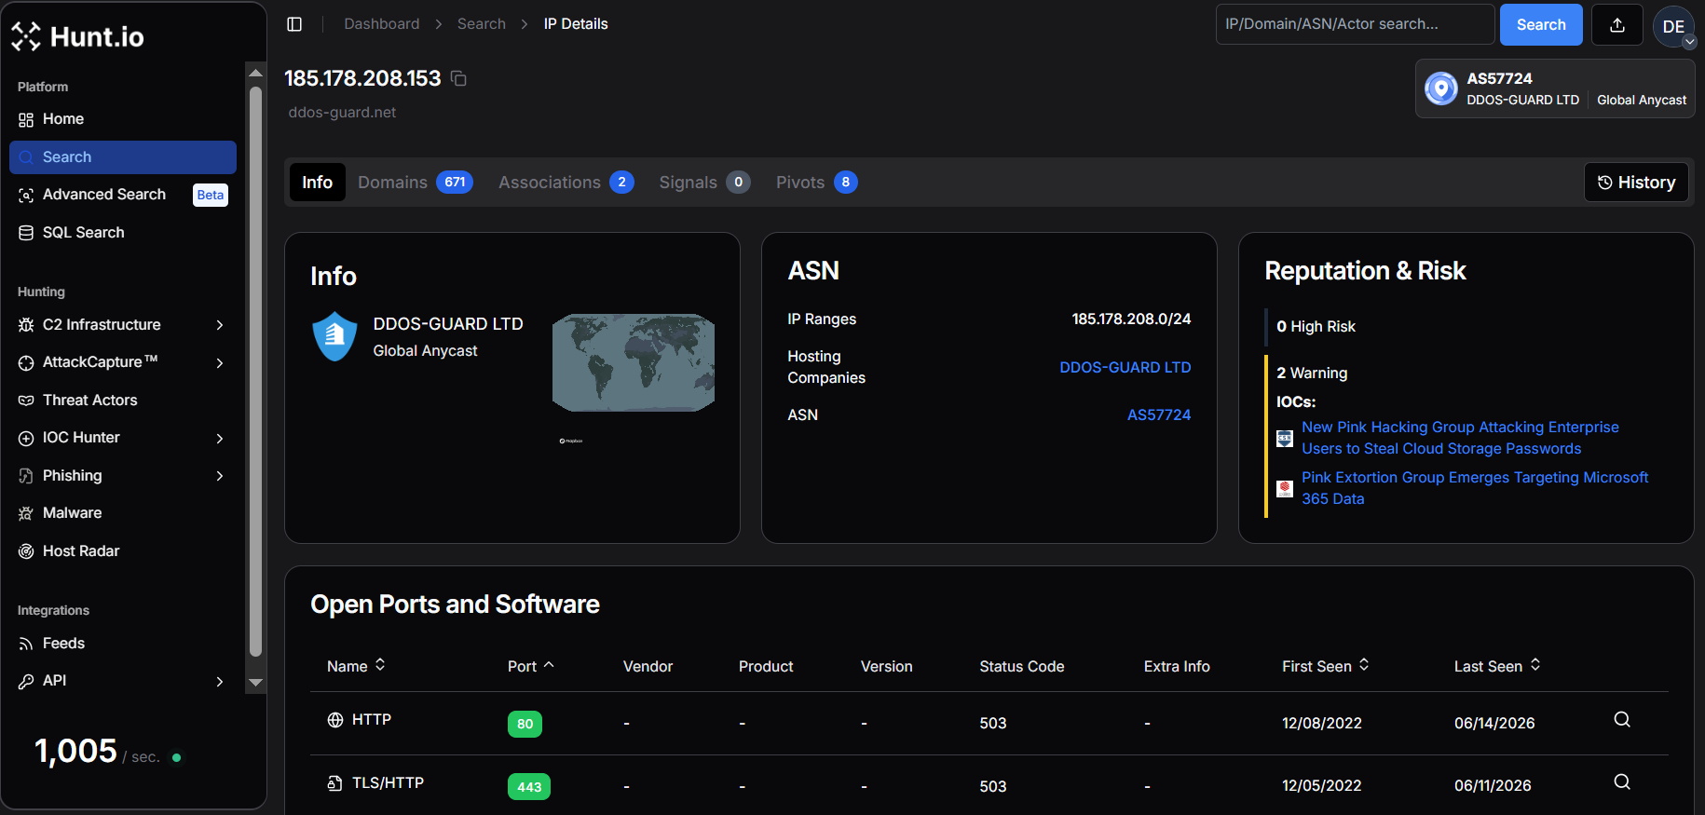
Task: Click the API key icon
Action: [x=26, y=681]
